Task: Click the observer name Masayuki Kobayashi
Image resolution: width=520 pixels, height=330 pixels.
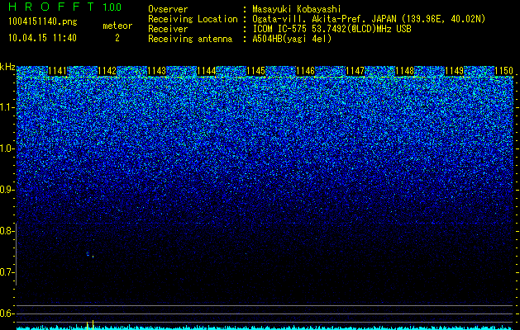Action: (x=297, y=9)
